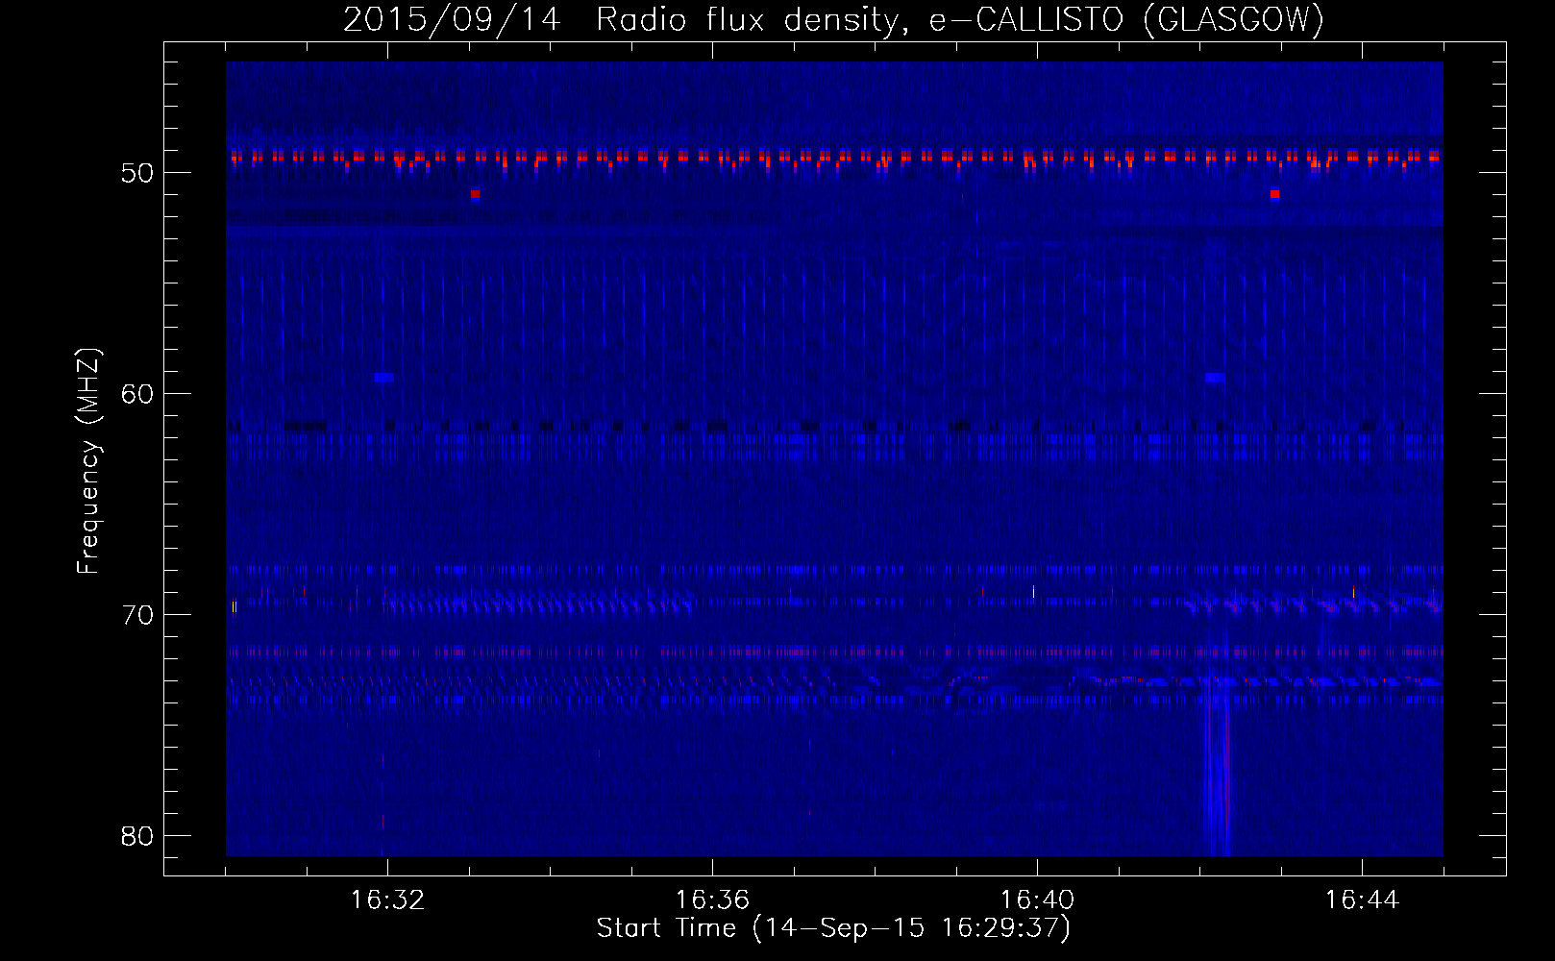Click the "Frequency (MHZ)" y-axis label
This screenshot has width=1555, height=961.
tap(88, 461)
